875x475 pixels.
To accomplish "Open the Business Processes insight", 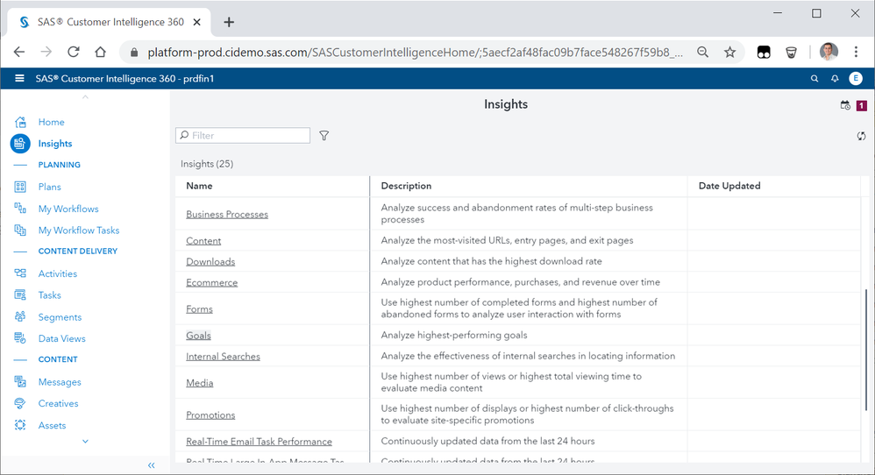I will tap(227, 215).
